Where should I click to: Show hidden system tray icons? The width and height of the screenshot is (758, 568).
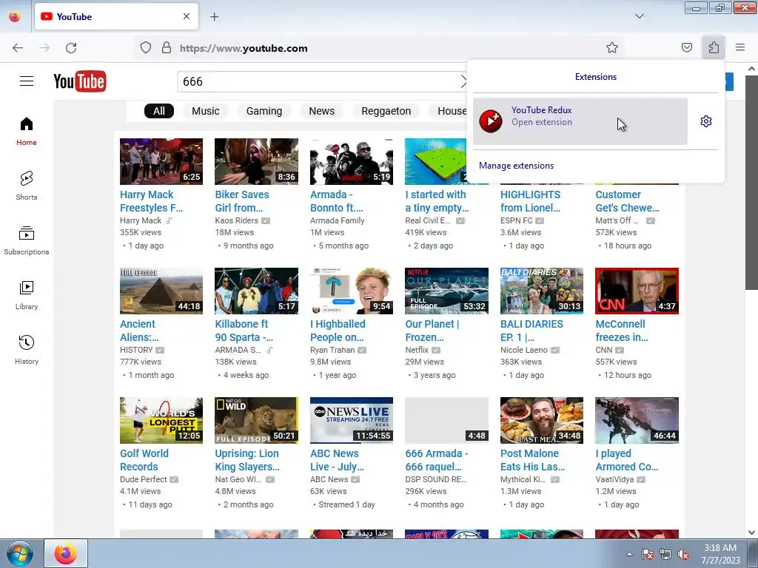pos(629,554)
